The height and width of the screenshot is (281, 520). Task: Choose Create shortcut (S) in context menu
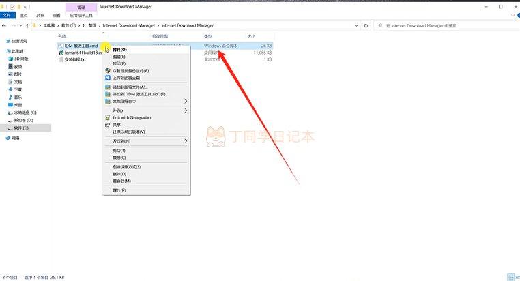click(x=146, y=167)
